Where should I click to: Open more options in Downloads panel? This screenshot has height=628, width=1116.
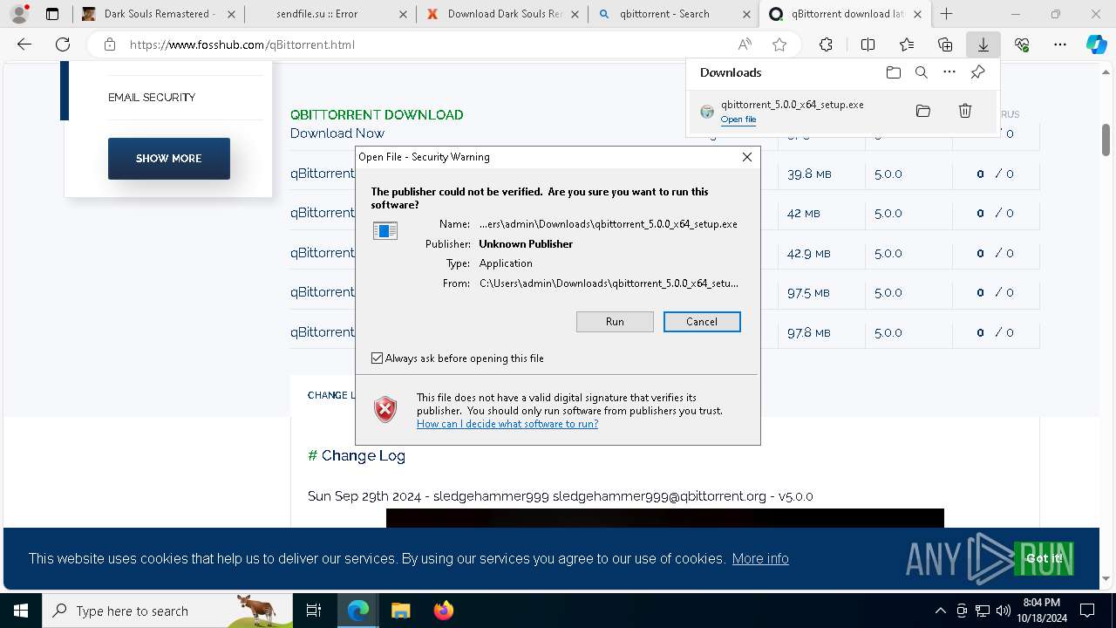[949, 72]
